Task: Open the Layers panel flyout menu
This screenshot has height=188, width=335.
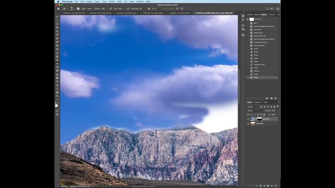Action: pos(278,102)
